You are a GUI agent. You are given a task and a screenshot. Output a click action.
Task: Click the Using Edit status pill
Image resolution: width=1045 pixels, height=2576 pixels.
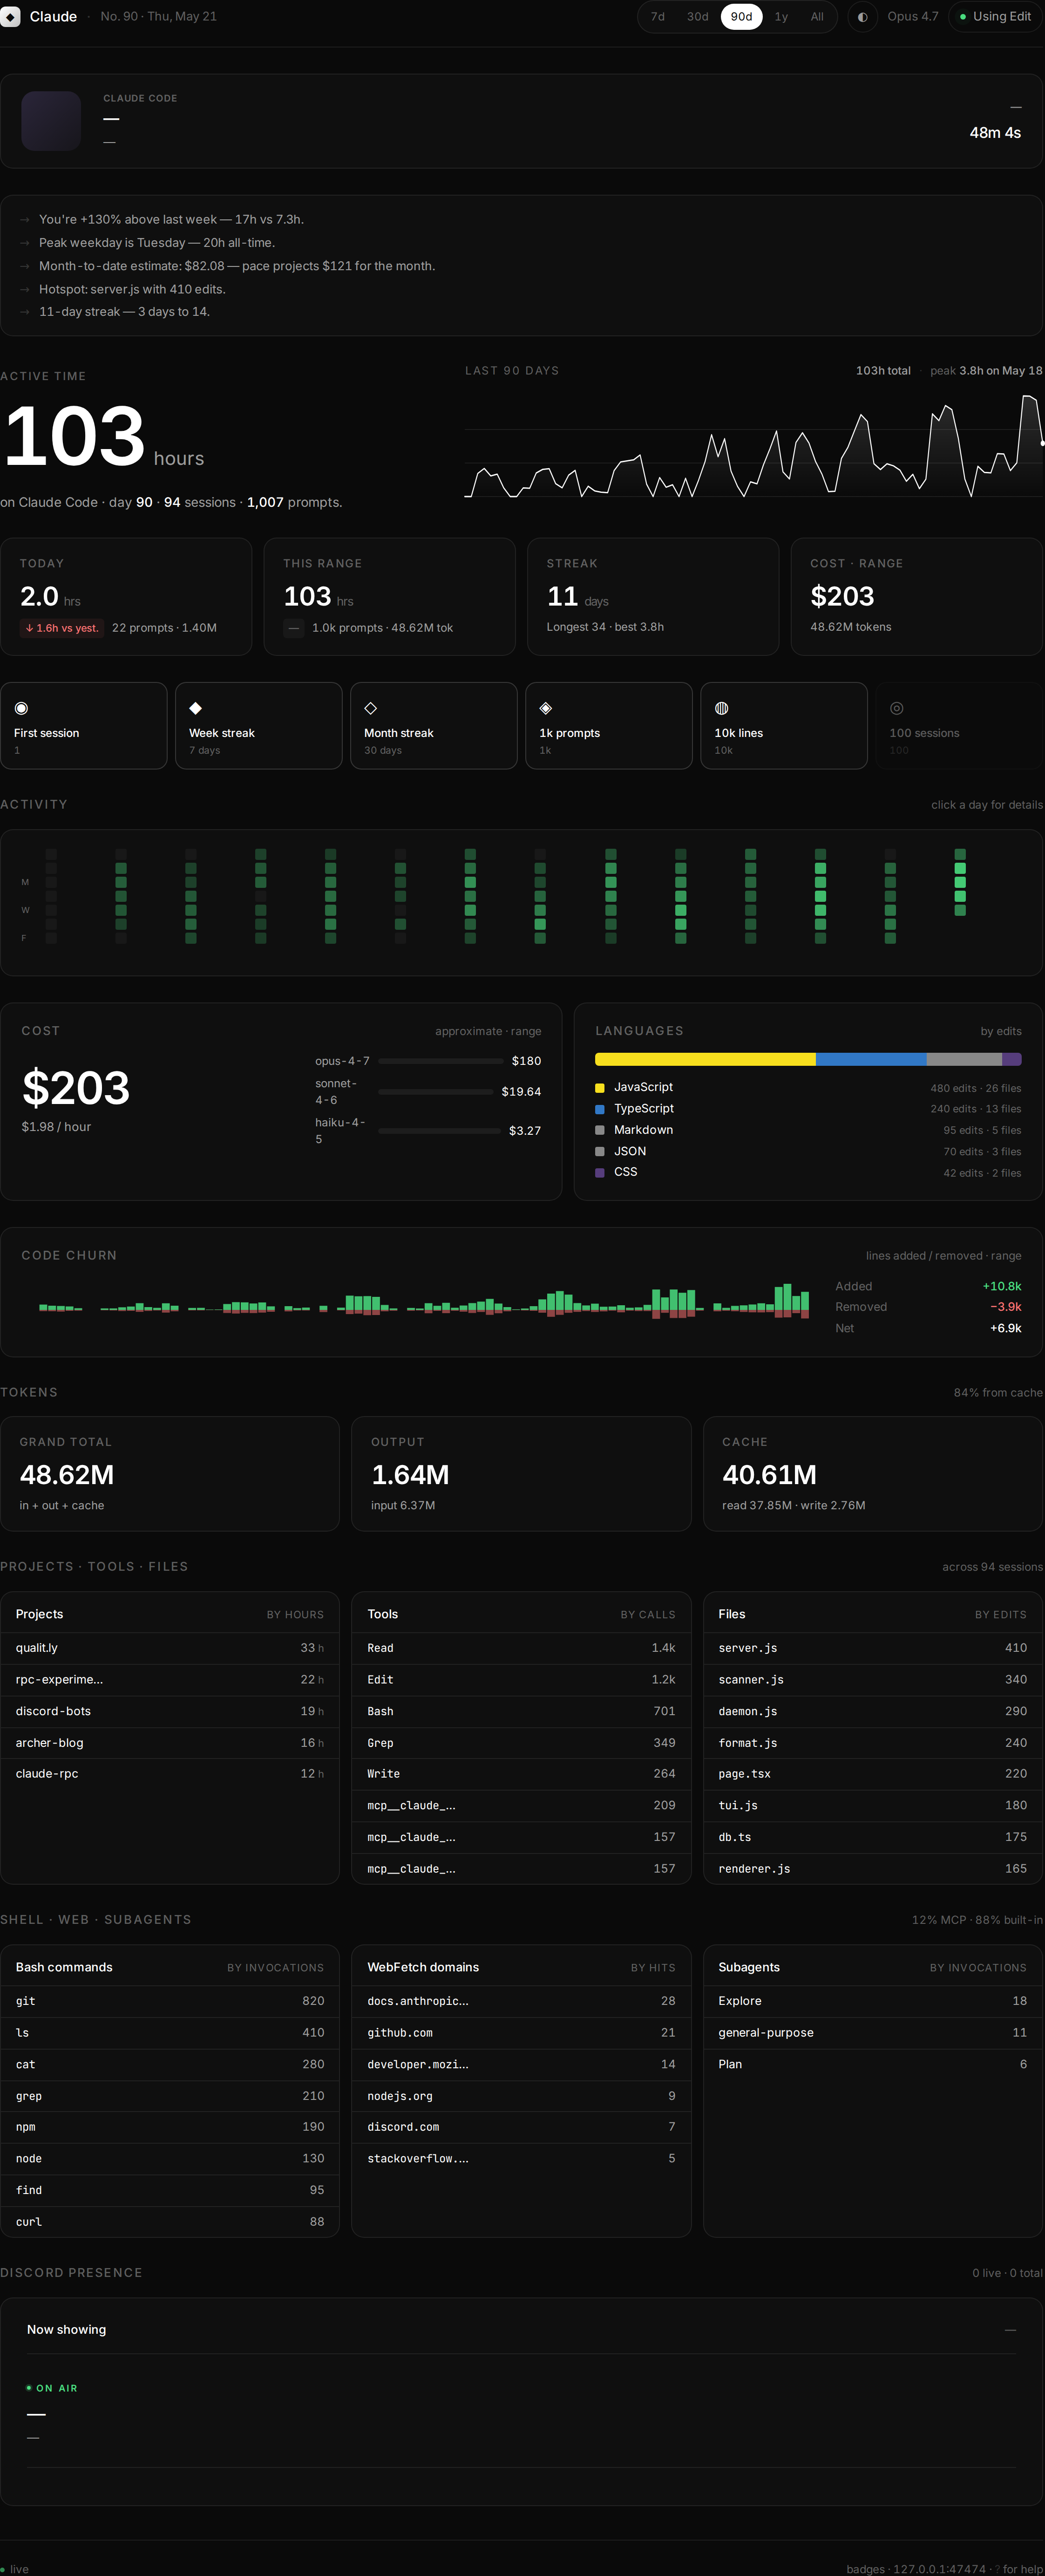pyautogui.click(x=995, y=17)
